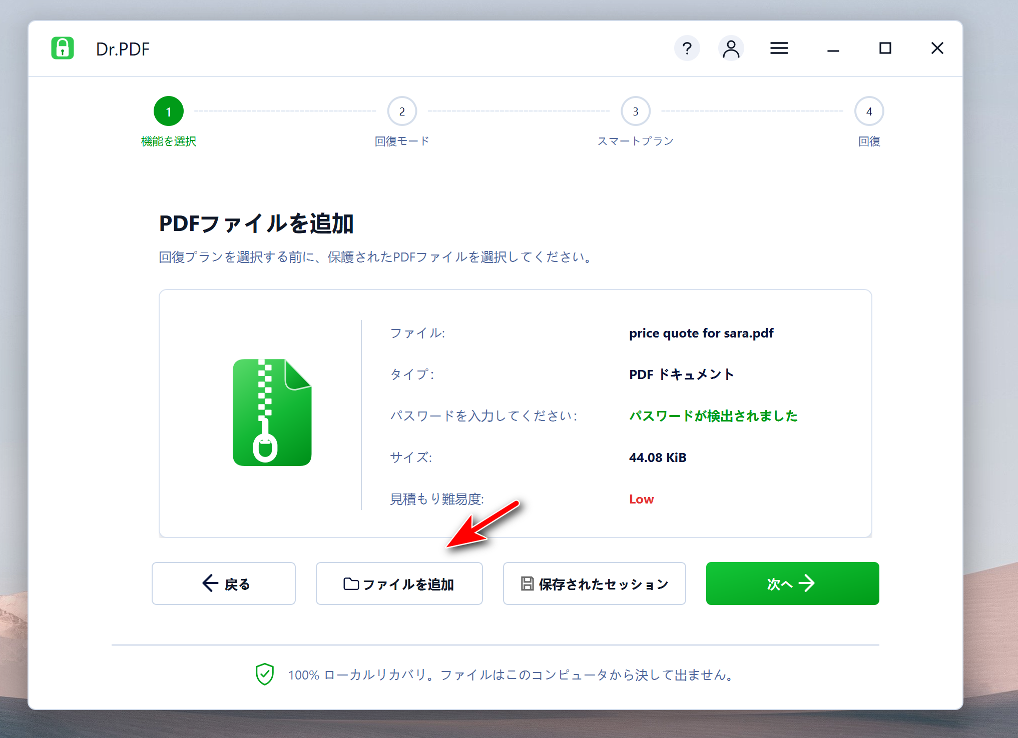Click the 100% ローカルリカバリ footer notice
The height and width of the screenshot is (738, 1018).
(512, 675)
